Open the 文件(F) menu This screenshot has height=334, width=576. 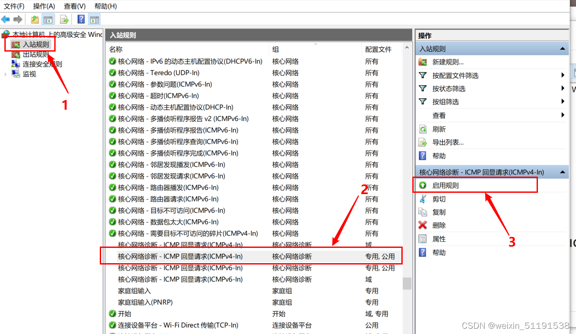pos(14,6)
